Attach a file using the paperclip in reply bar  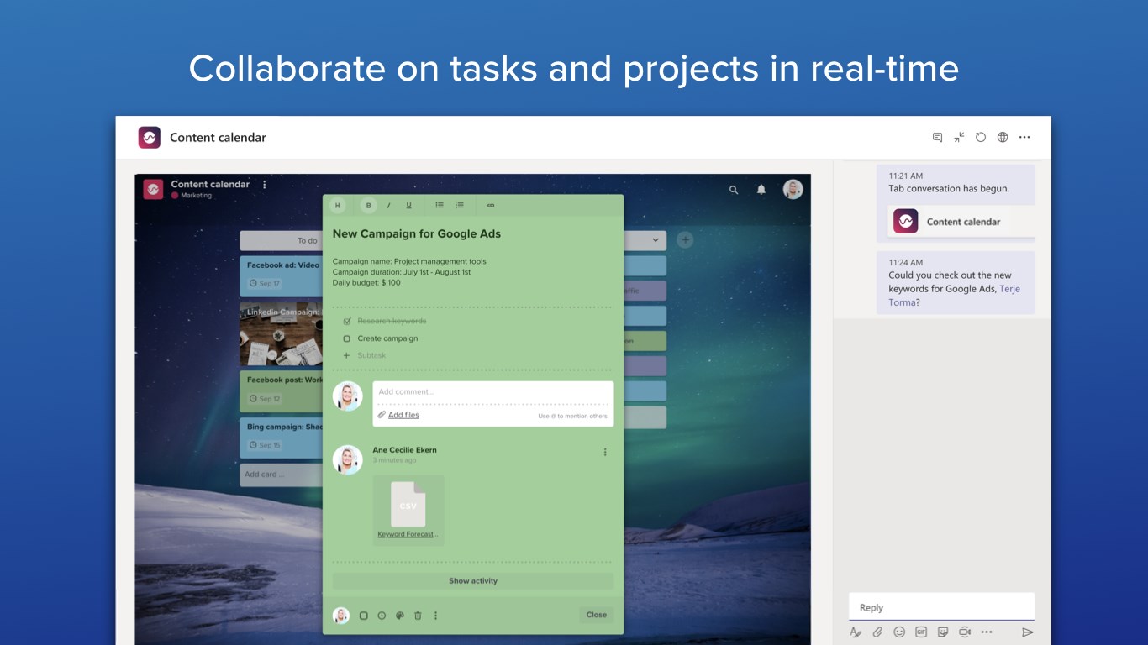(x=877, y=632)
